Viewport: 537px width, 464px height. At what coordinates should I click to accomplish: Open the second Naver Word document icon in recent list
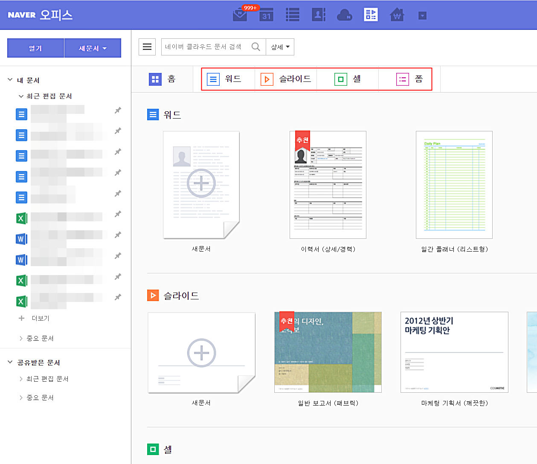click(21, 135)
